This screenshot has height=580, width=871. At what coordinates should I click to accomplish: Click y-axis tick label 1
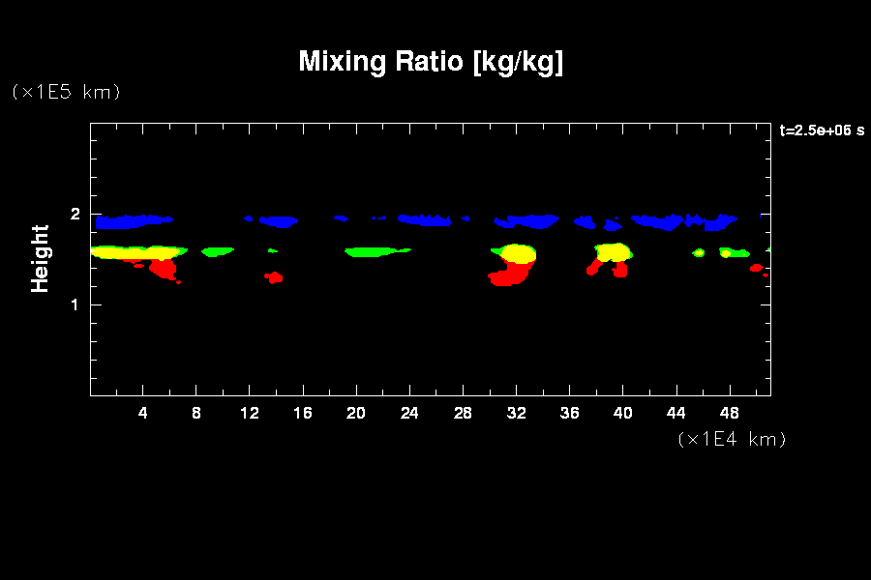pos(74,305)
